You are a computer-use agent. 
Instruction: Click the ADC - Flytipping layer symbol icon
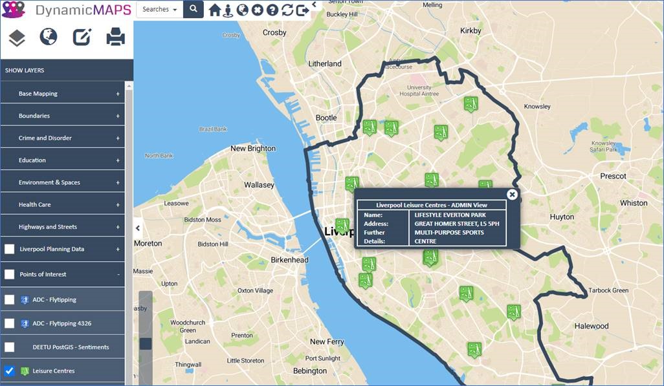click(25, 299)
